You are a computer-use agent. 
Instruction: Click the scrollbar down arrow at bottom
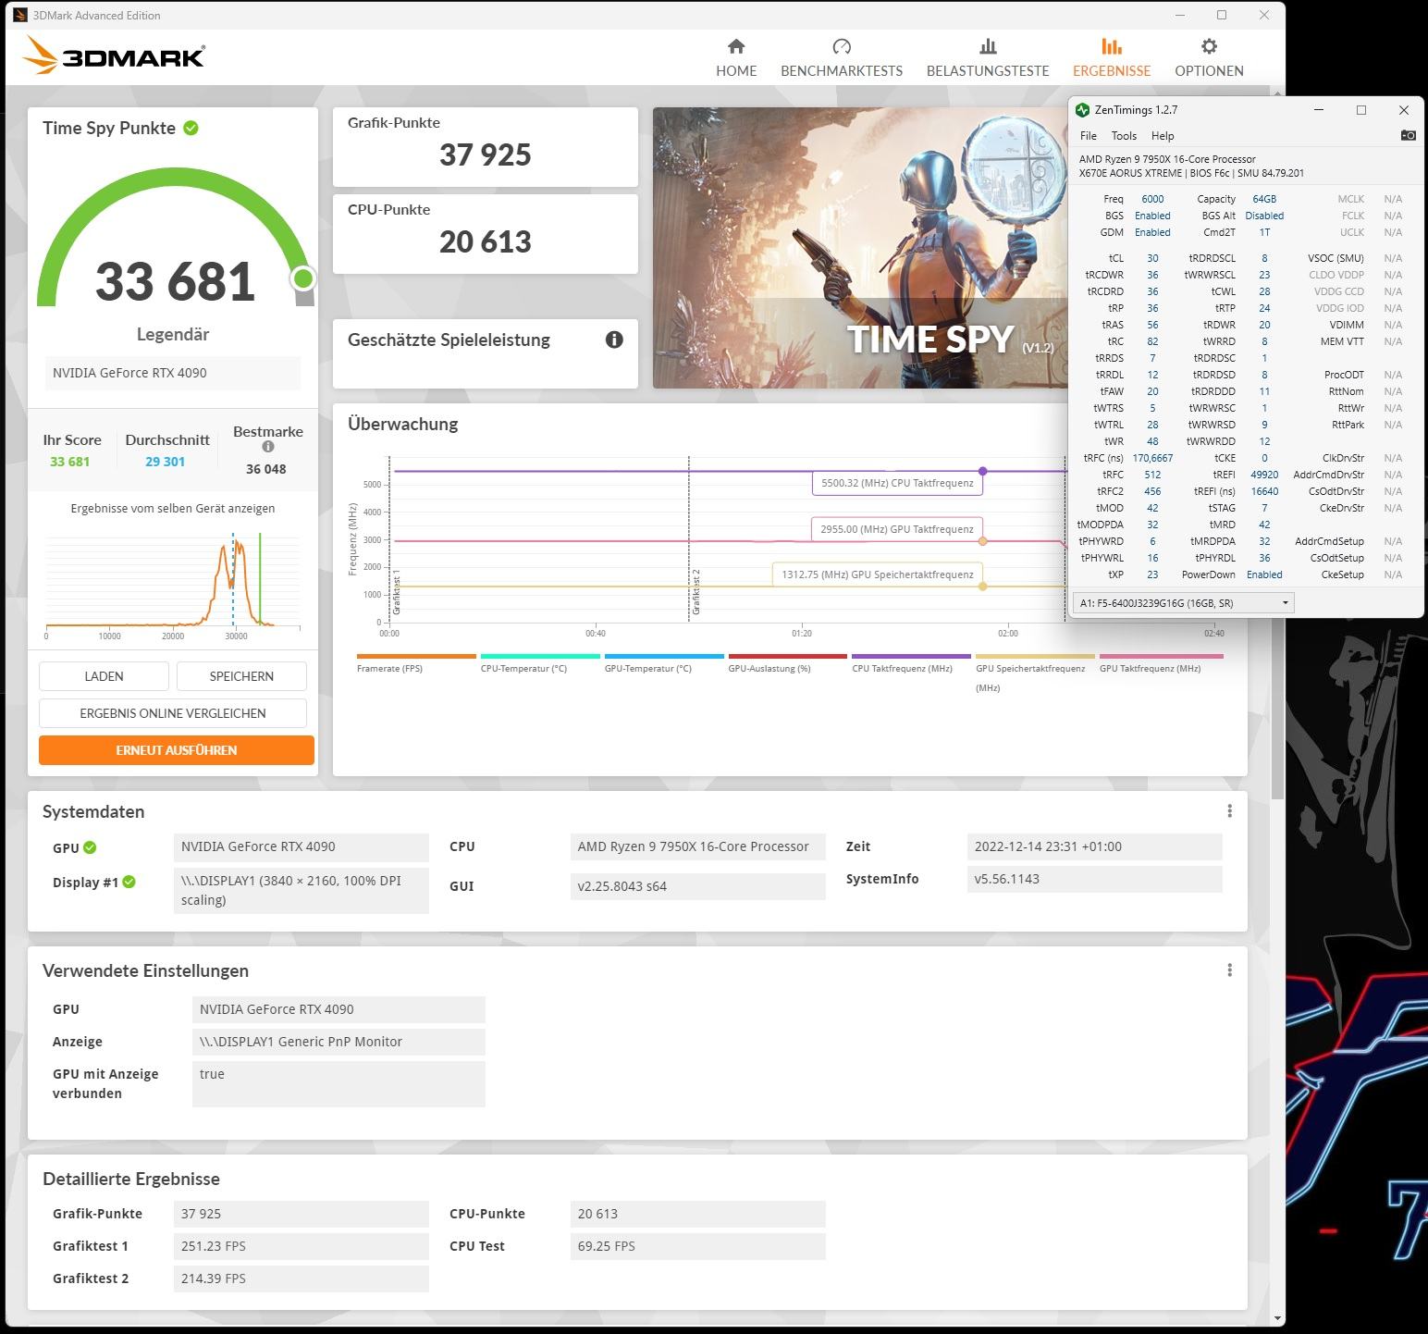1277,1319
